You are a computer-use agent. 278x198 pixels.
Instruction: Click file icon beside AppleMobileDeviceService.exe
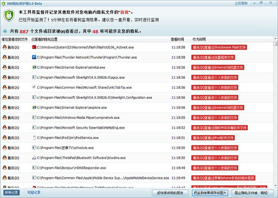click(x=34, y=178)
